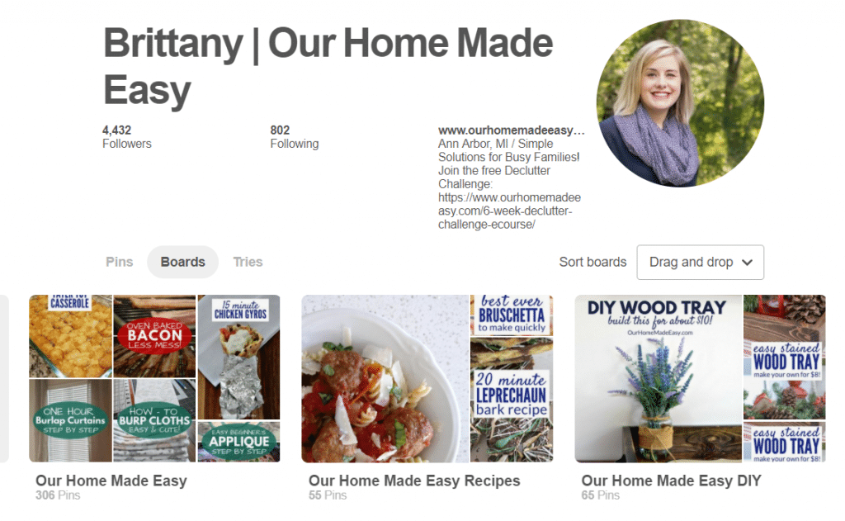This screenshot has height=521, width=845.
Task: Open the Our Home Made Easy Recipes board title
Action: (x=414, y=481)
